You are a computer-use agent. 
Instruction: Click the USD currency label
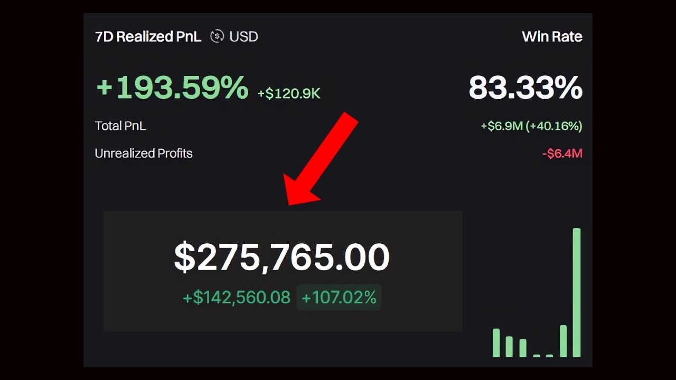coord(243,36)
